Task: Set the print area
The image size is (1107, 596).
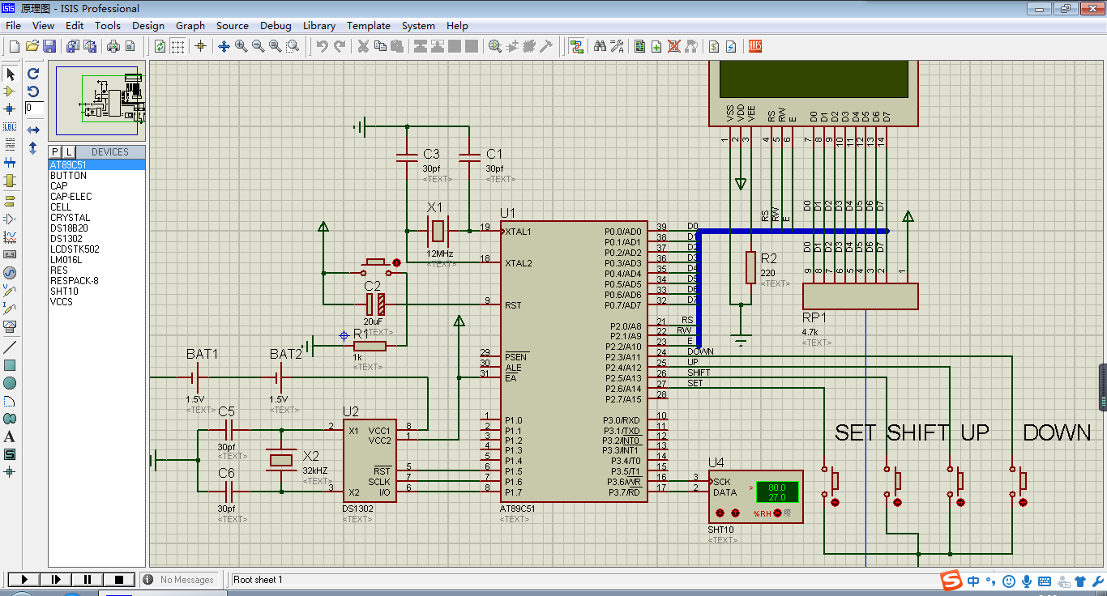Action: (x=130, y=46)
